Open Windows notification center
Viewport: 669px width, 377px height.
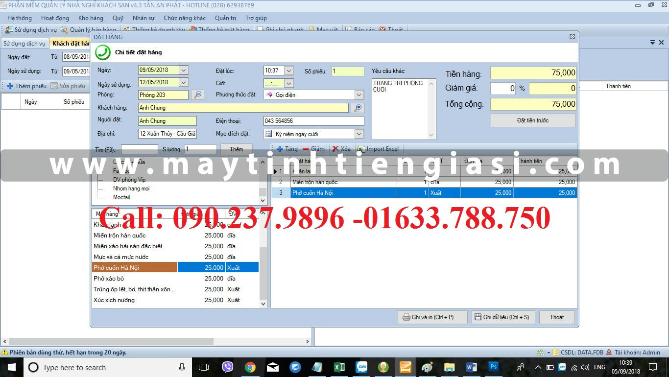[652, 367]
